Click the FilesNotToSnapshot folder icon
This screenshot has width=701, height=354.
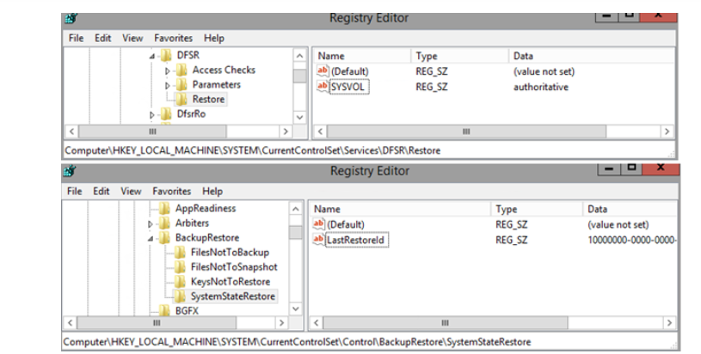point(180,267)
